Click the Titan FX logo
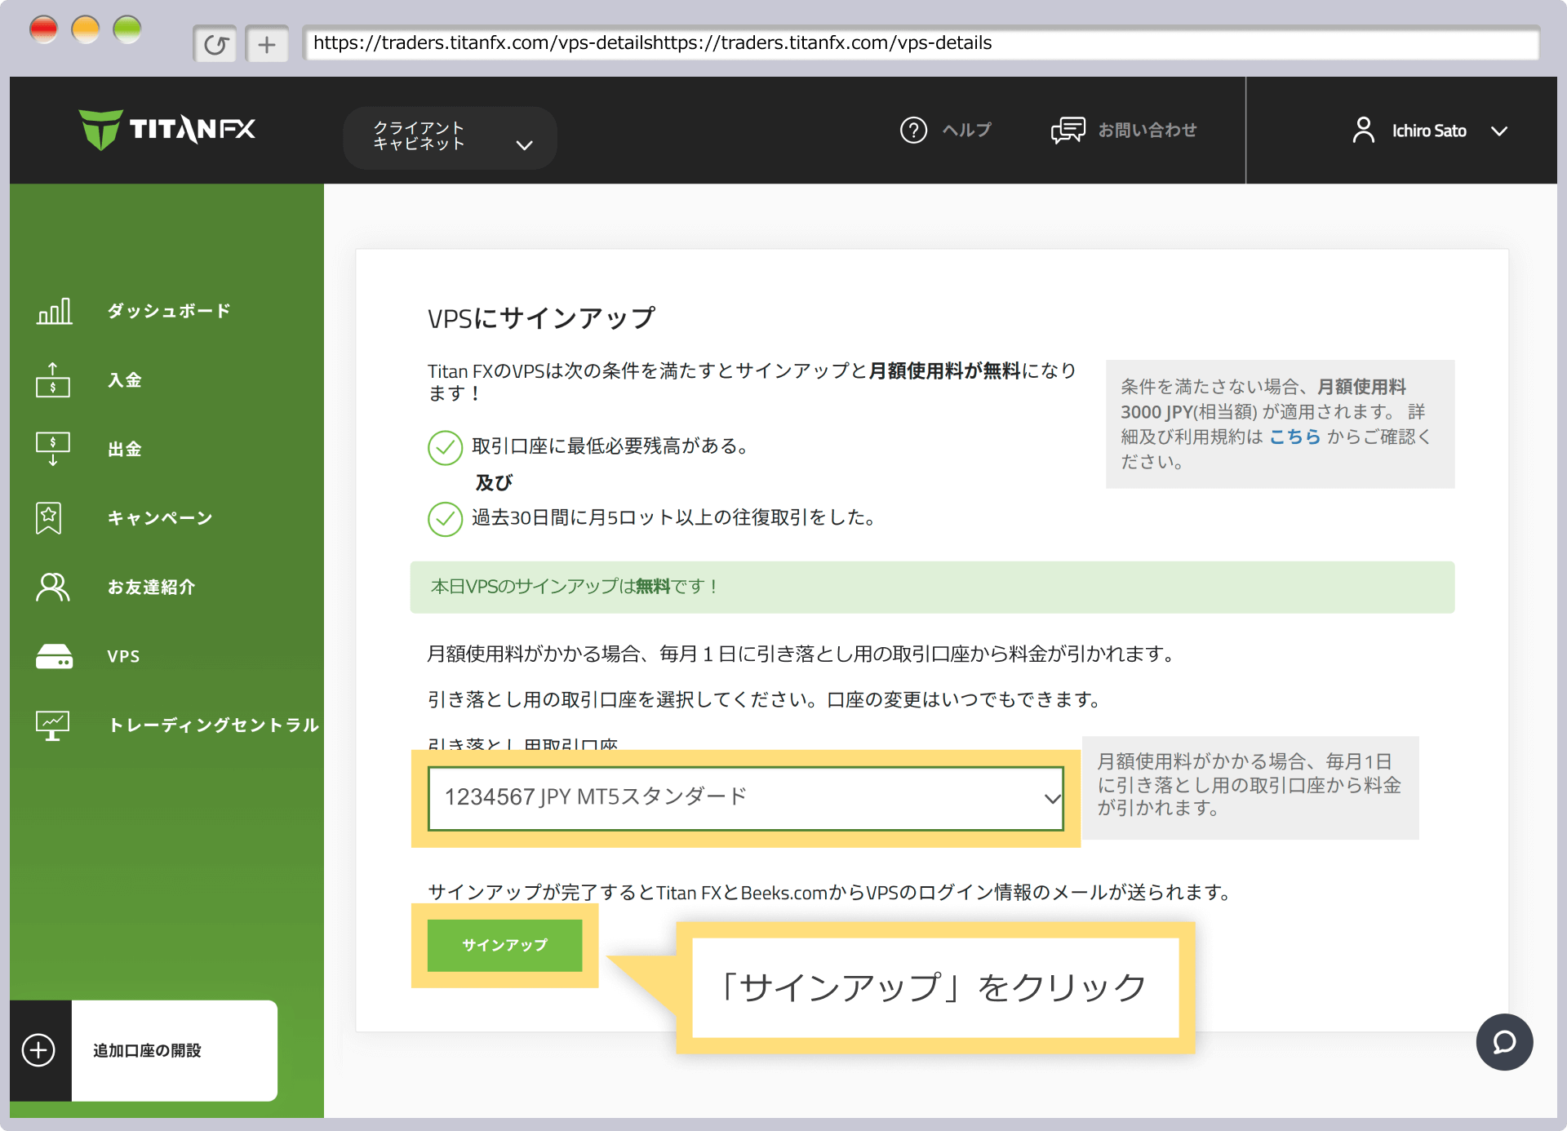This screenshot has width=1567, height=1131. pyautogui.click(x=167, y=129)
